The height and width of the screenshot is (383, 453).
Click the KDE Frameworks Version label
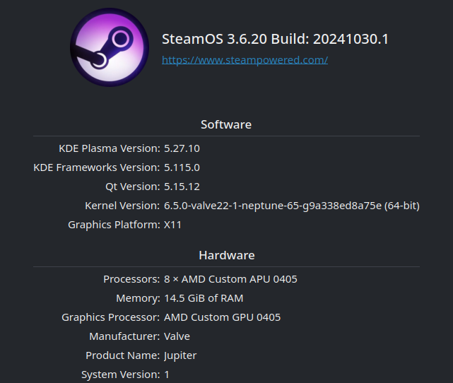click(97, 167)
